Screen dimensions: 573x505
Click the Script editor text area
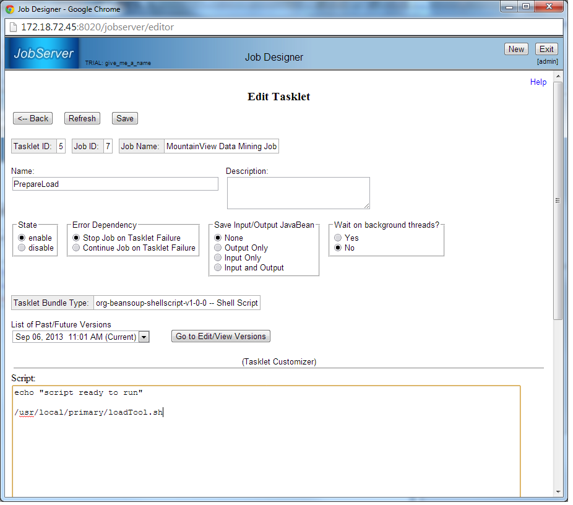(x=266, y=446)
